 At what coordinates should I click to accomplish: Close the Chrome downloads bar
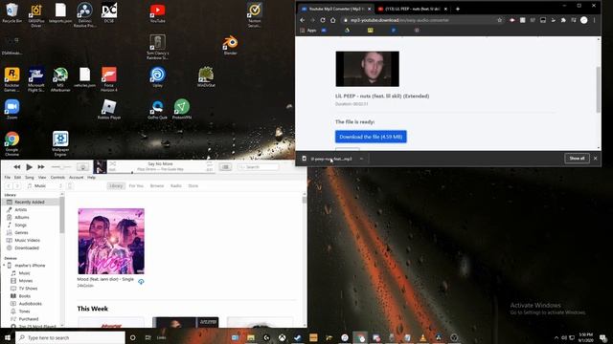[x=596, y=159]
